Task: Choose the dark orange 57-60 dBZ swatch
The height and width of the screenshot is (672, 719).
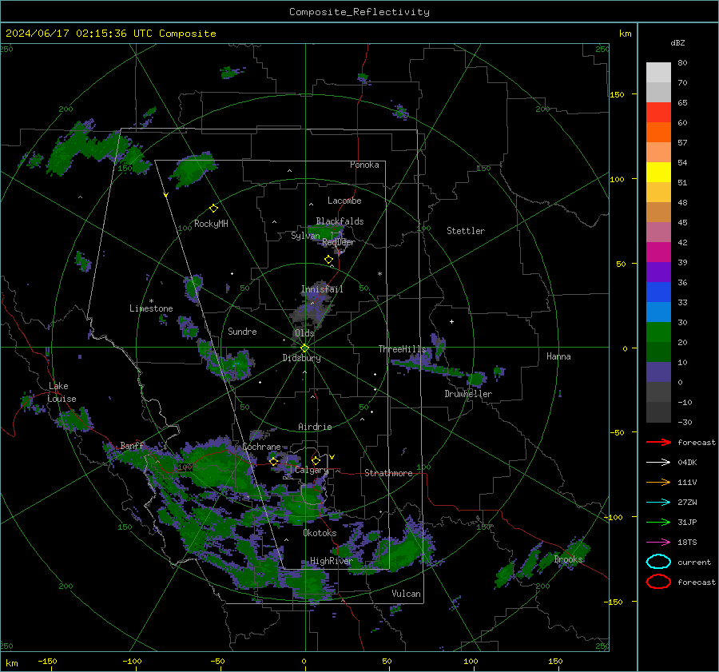Action: tap(658, 133)
